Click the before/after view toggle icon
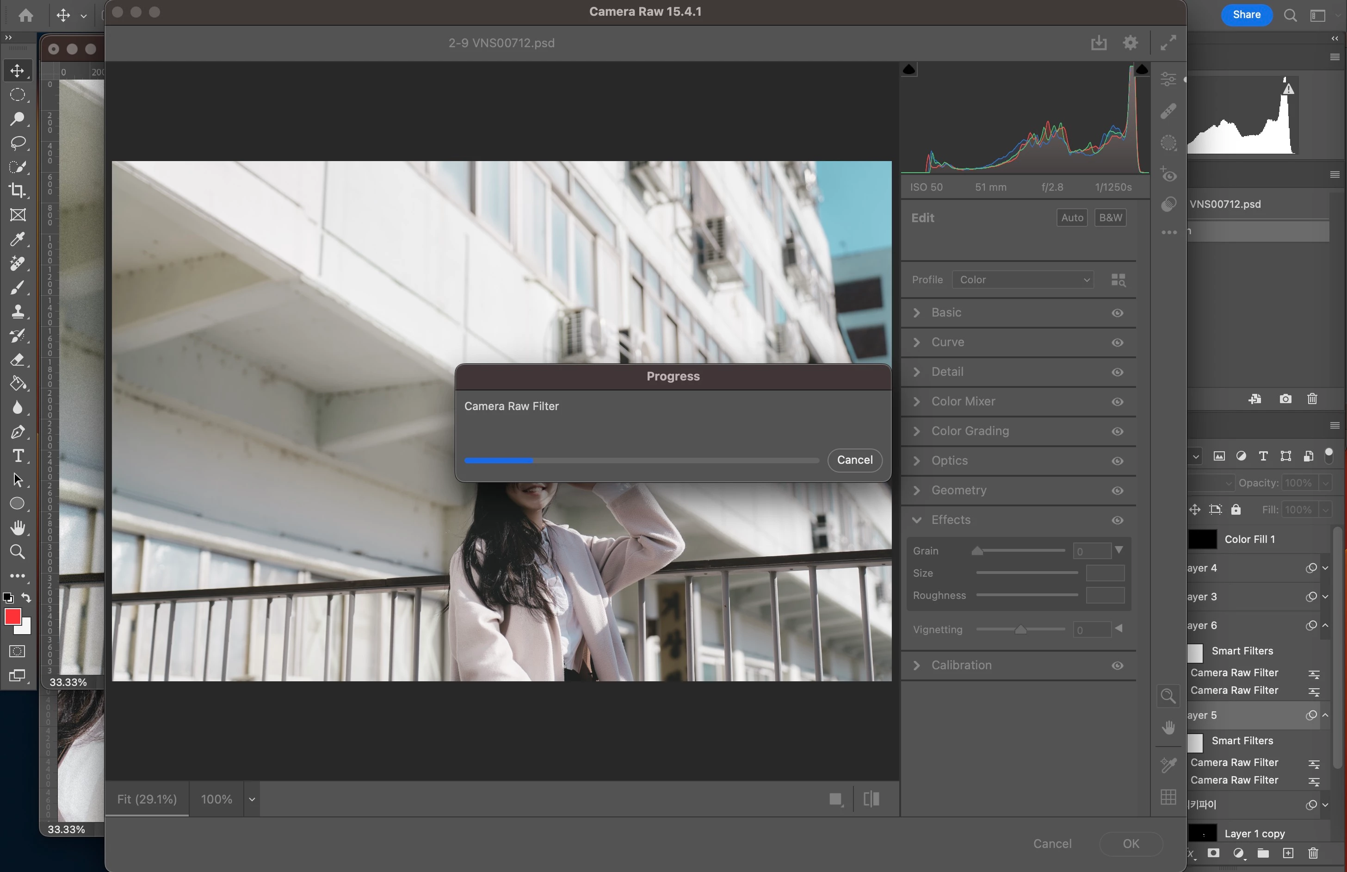 (871, 799)
